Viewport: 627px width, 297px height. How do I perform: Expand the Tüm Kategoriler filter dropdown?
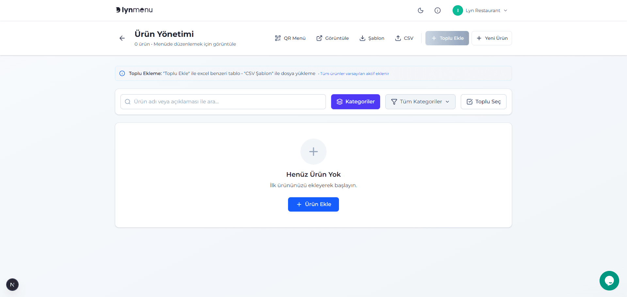420,102
